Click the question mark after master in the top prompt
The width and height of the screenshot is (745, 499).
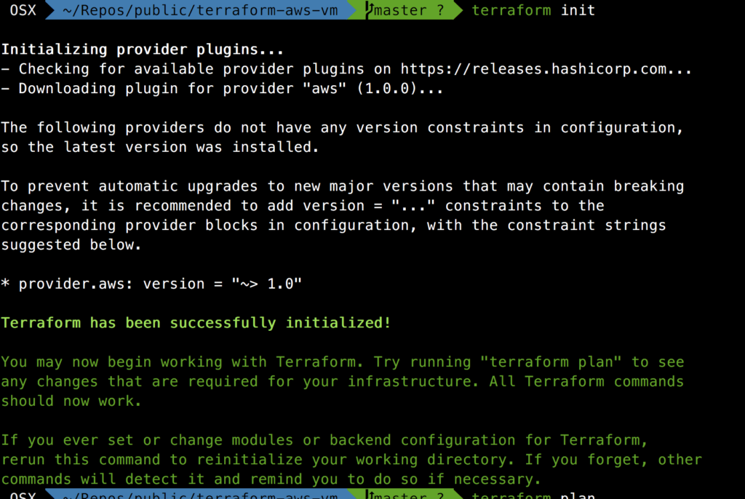[x=440, y=10]
